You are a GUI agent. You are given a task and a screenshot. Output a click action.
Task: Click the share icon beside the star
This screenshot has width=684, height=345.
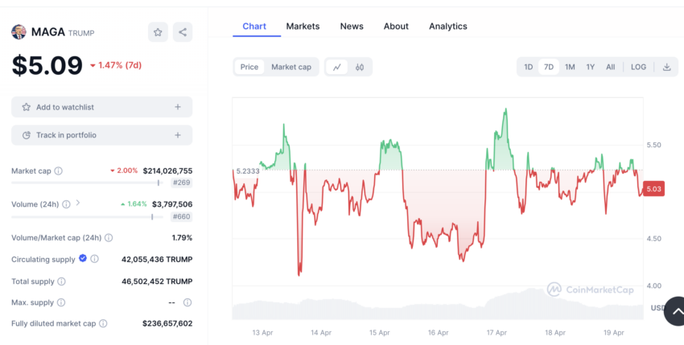point(183,32)
